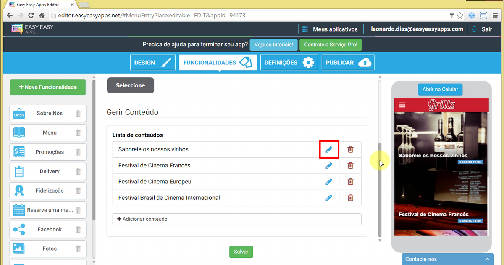Go to the PUBLICAR tab
This screenshot has height=265, width=504.
(348, 63)
